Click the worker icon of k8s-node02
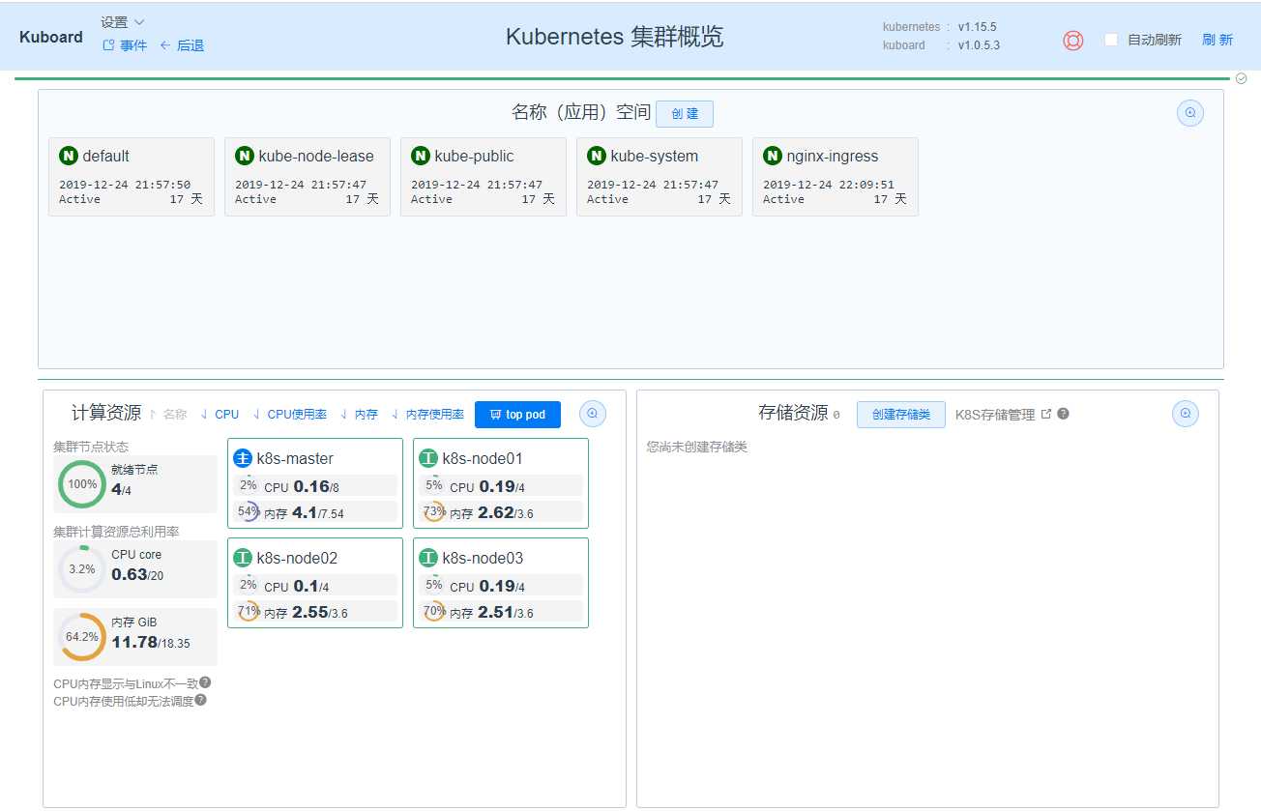1261x811 pixels. [243, 558]
